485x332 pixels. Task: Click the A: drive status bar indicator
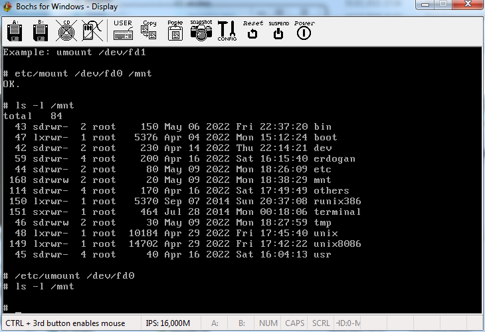[x=215, y=324]
